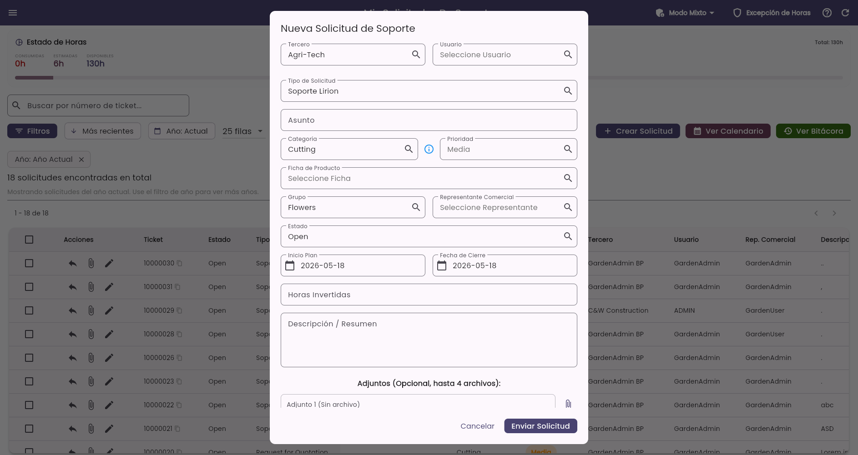Click the refresh icon in top bar

point(845,13)
